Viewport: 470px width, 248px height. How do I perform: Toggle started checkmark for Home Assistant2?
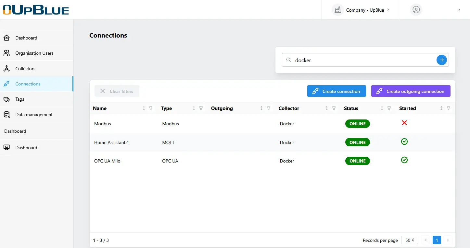(x=404, y=141)
